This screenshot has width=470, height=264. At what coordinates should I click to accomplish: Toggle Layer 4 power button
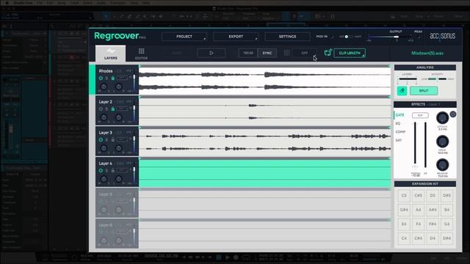point(101,171)
